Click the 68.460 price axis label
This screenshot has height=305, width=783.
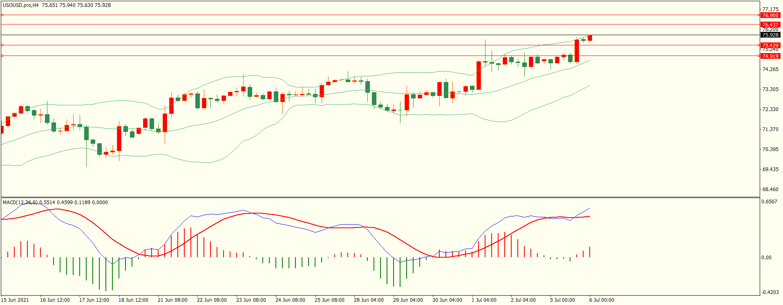click(770, 189)
